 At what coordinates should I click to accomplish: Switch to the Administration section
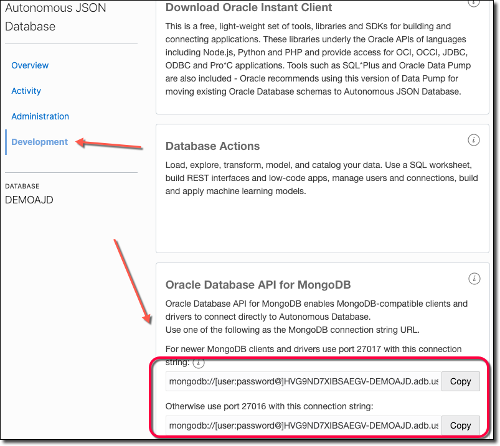[x=40, y=116]
